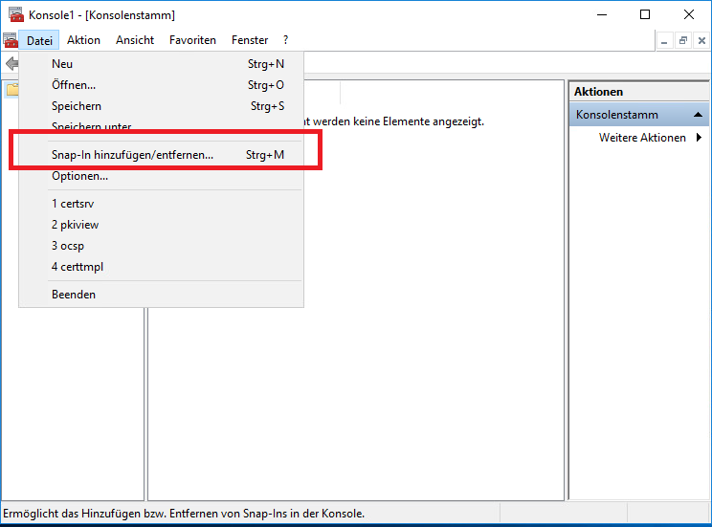712x527 pixels.
Task: Click Beenden to exit the console
Action: (74, 295)
